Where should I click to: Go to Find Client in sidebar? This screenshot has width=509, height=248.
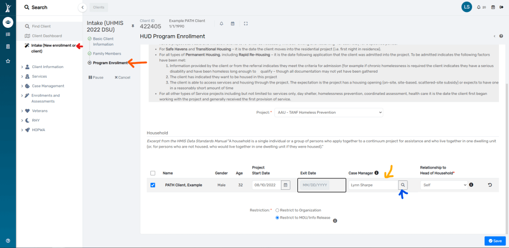point(41,26)
